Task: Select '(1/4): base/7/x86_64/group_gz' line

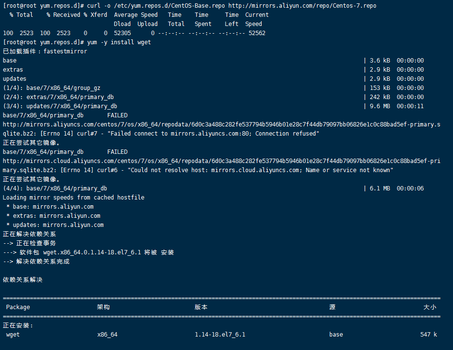Action: click(213, 88)
